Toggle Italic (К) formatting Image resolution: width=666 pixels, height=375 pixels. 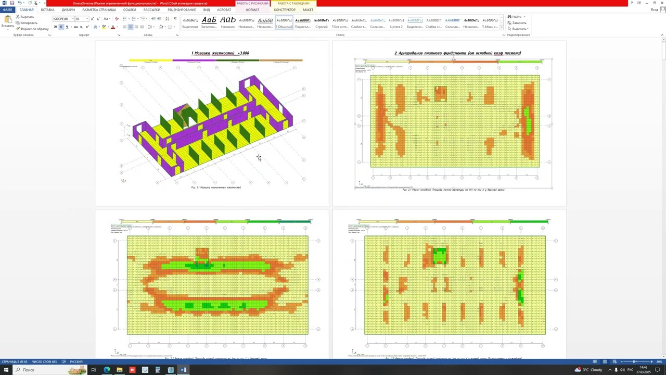pyautogui.click(x=61, y=27)
